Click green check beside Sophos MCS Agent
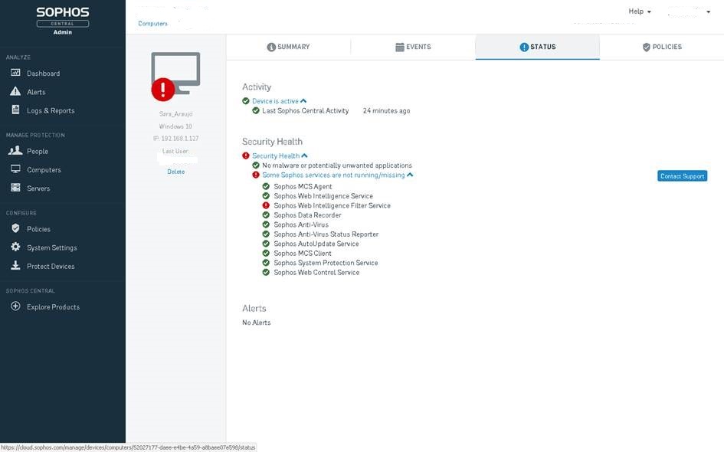Screen dimensions: 724x452 coord(266,186)
